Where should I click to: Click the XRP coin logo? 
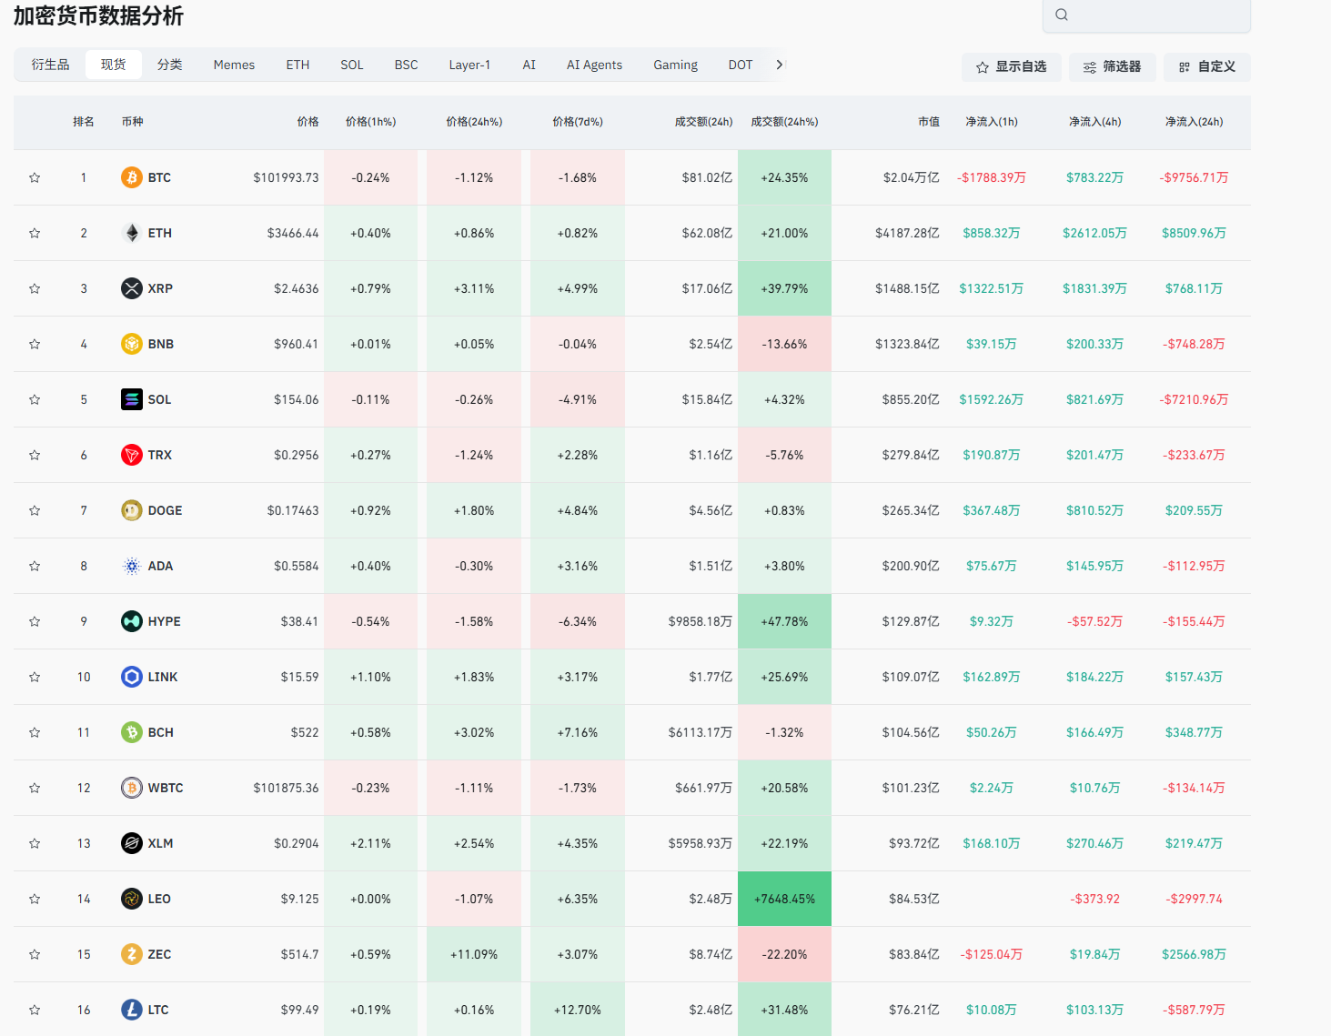[x=132, y=288]
